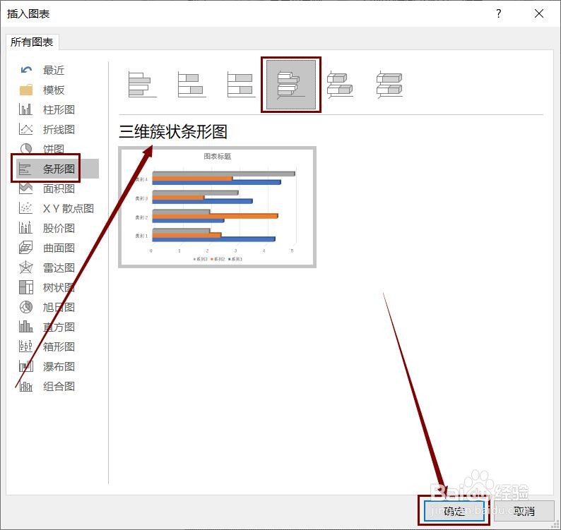Select the 面积图 text label
The width and height of the screenshot is (561, 530).
[x=59, y=188]
